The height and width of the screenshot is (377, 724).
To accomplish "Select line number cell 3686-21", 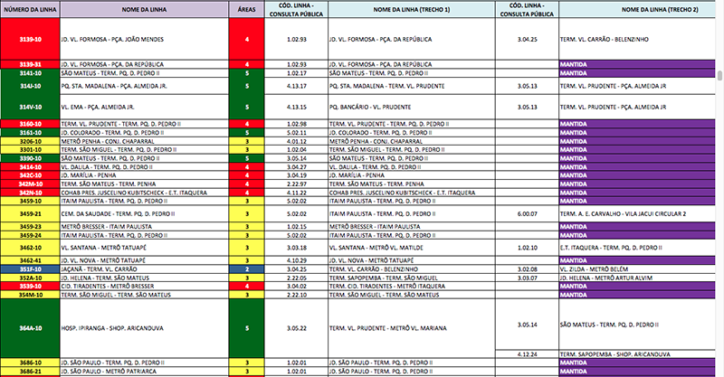I will [30, 372].
